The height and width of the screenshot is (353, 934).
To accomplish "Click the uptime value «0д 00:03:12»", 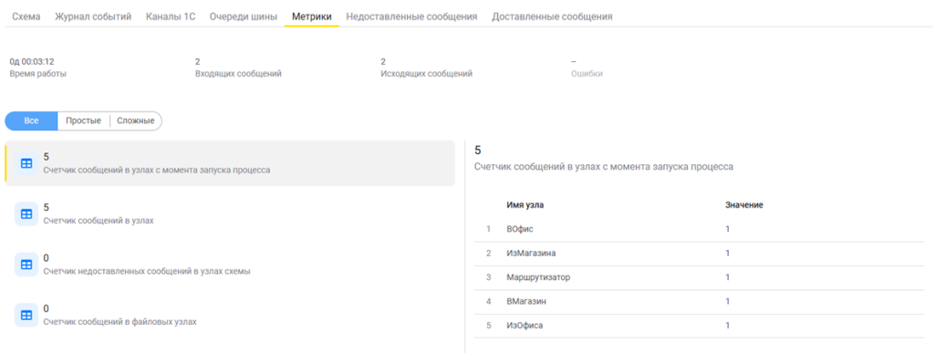I will [32, 61].
